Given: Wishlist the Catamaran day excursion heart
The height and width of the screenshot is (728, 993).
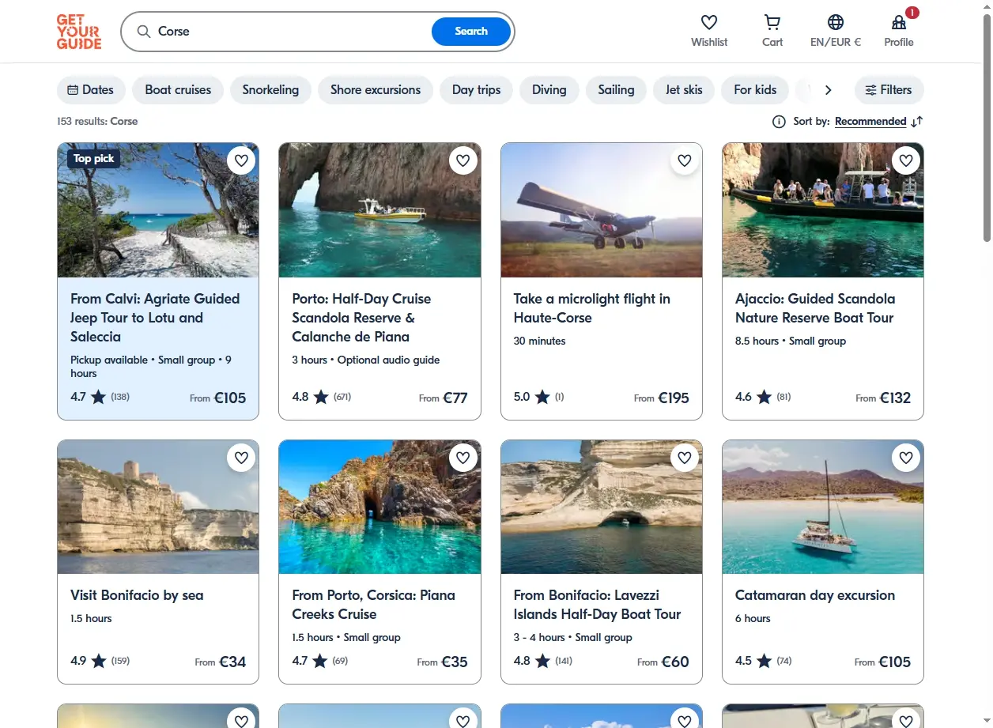Looking at the screenshot, I should (x=906, y=458).
